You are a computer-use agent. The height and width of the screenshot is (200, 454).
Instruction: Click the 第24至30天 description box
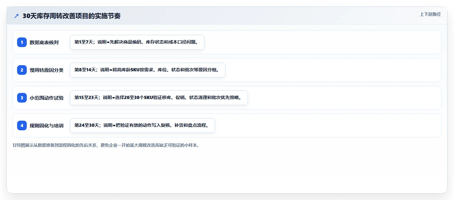(142, 125)
